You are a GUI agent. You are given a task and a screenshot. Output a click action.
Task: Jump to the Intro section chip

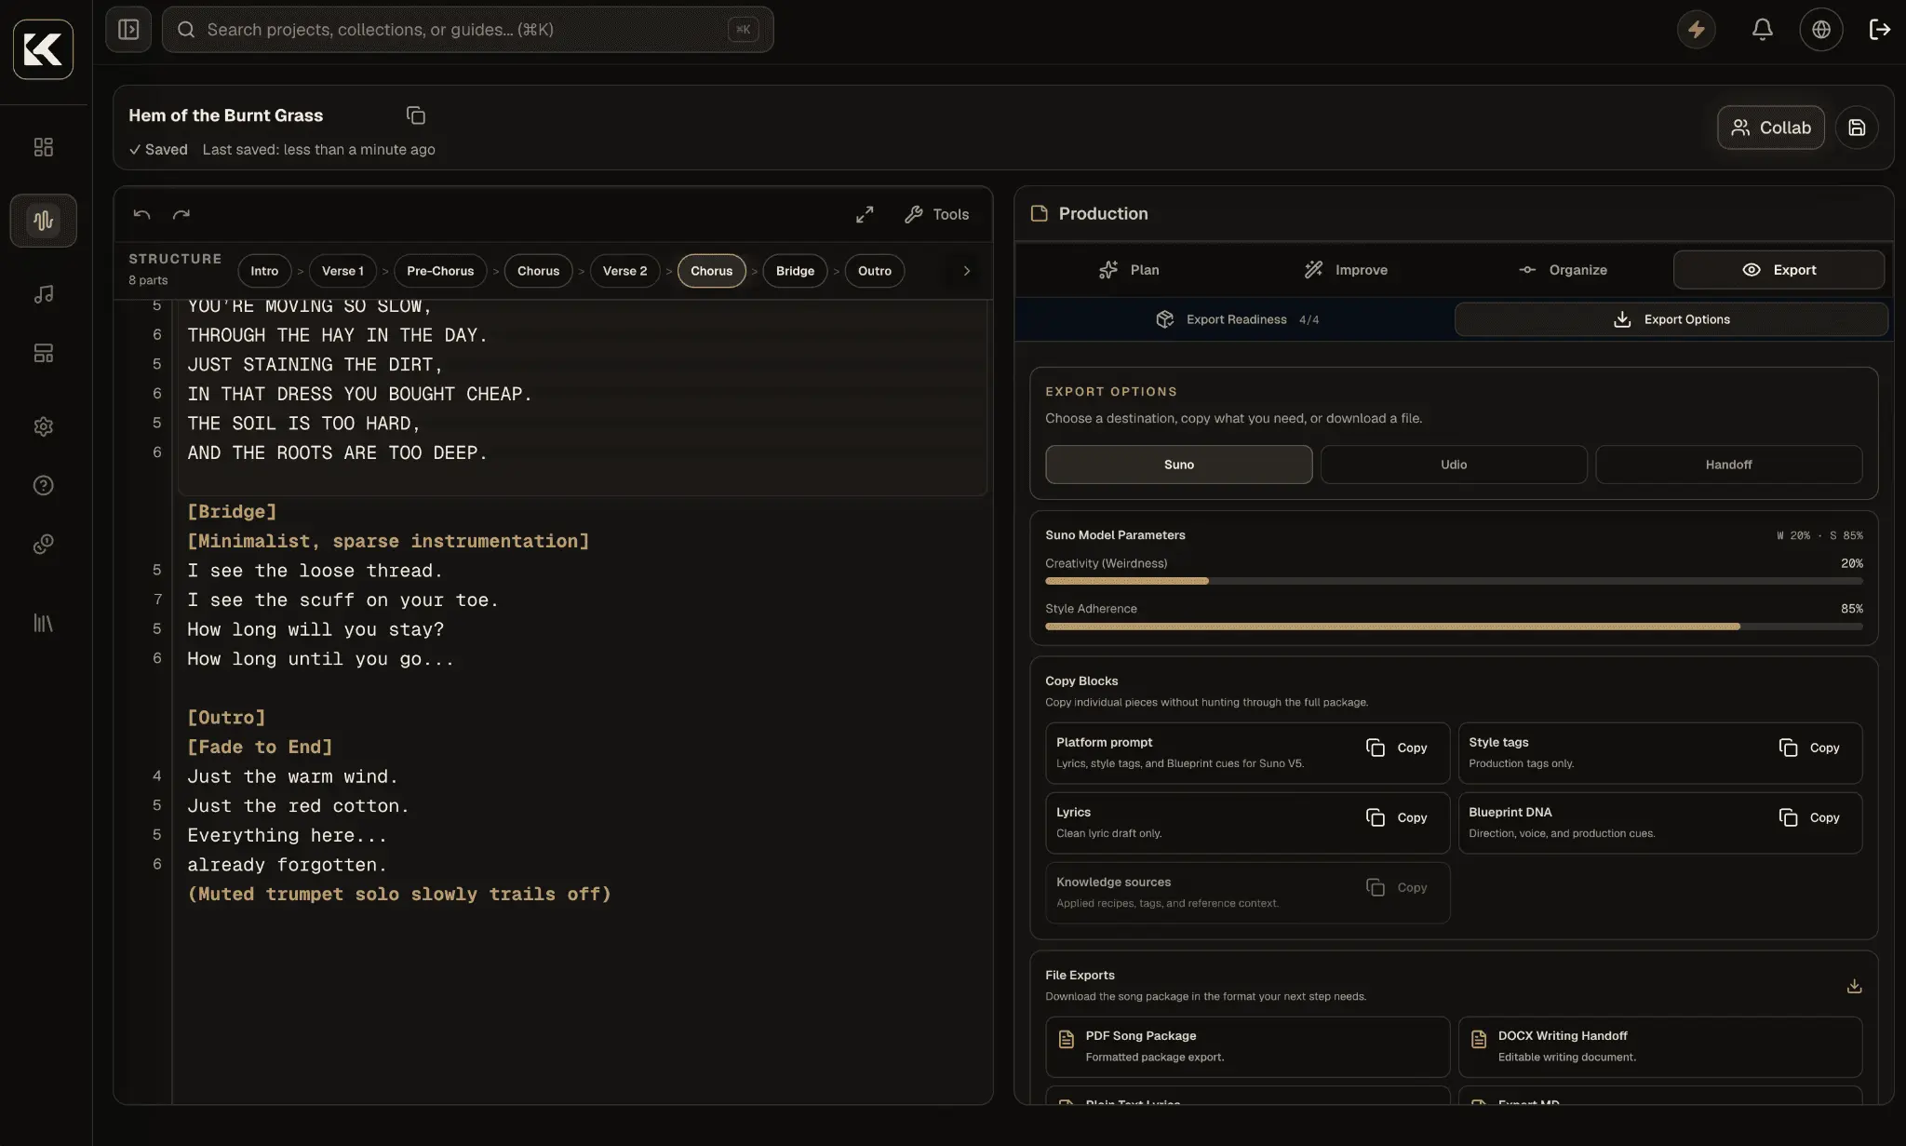point(264,271)
